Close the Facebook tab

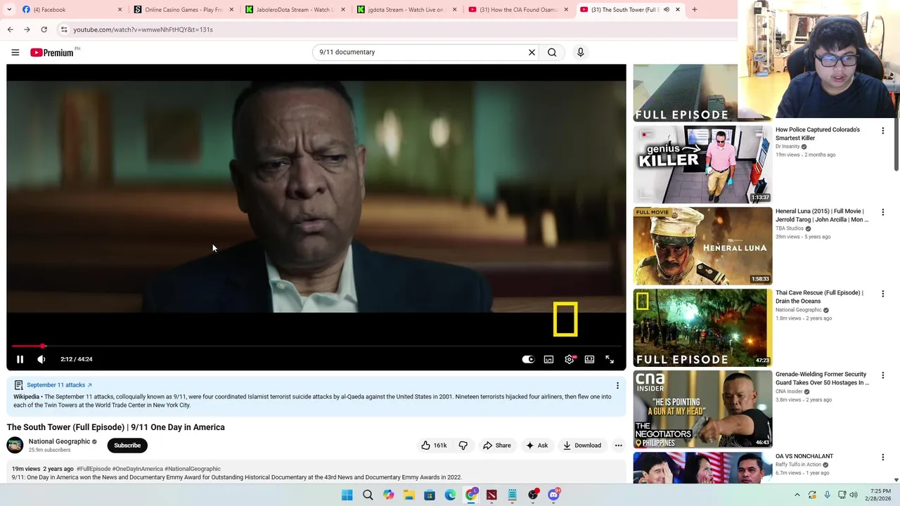[x=120, y=10]
